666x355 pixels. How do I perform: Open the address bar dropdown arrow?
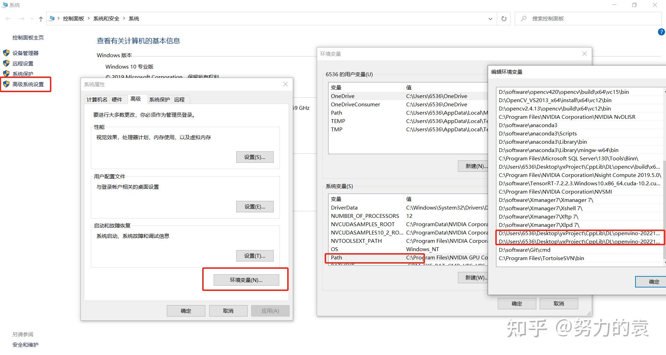490,19
